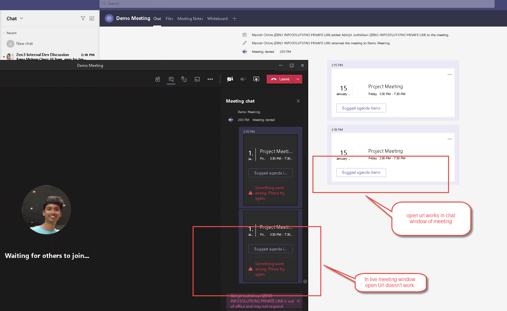
Task: Collapse the Recent section in the sidebar
Action: pyautogui.click(x=4, y=33)
